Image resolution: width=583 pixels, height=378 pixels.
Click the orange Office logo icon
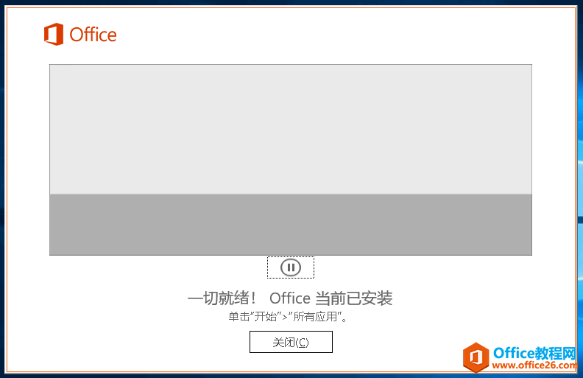coord(53,34)
